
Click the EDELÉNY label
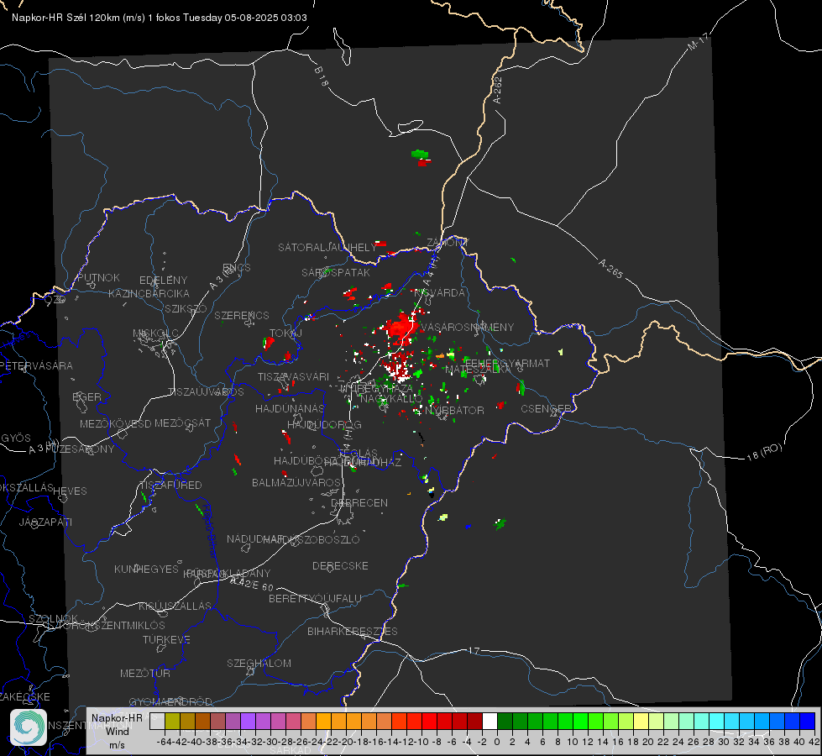(x=163, y=280)
